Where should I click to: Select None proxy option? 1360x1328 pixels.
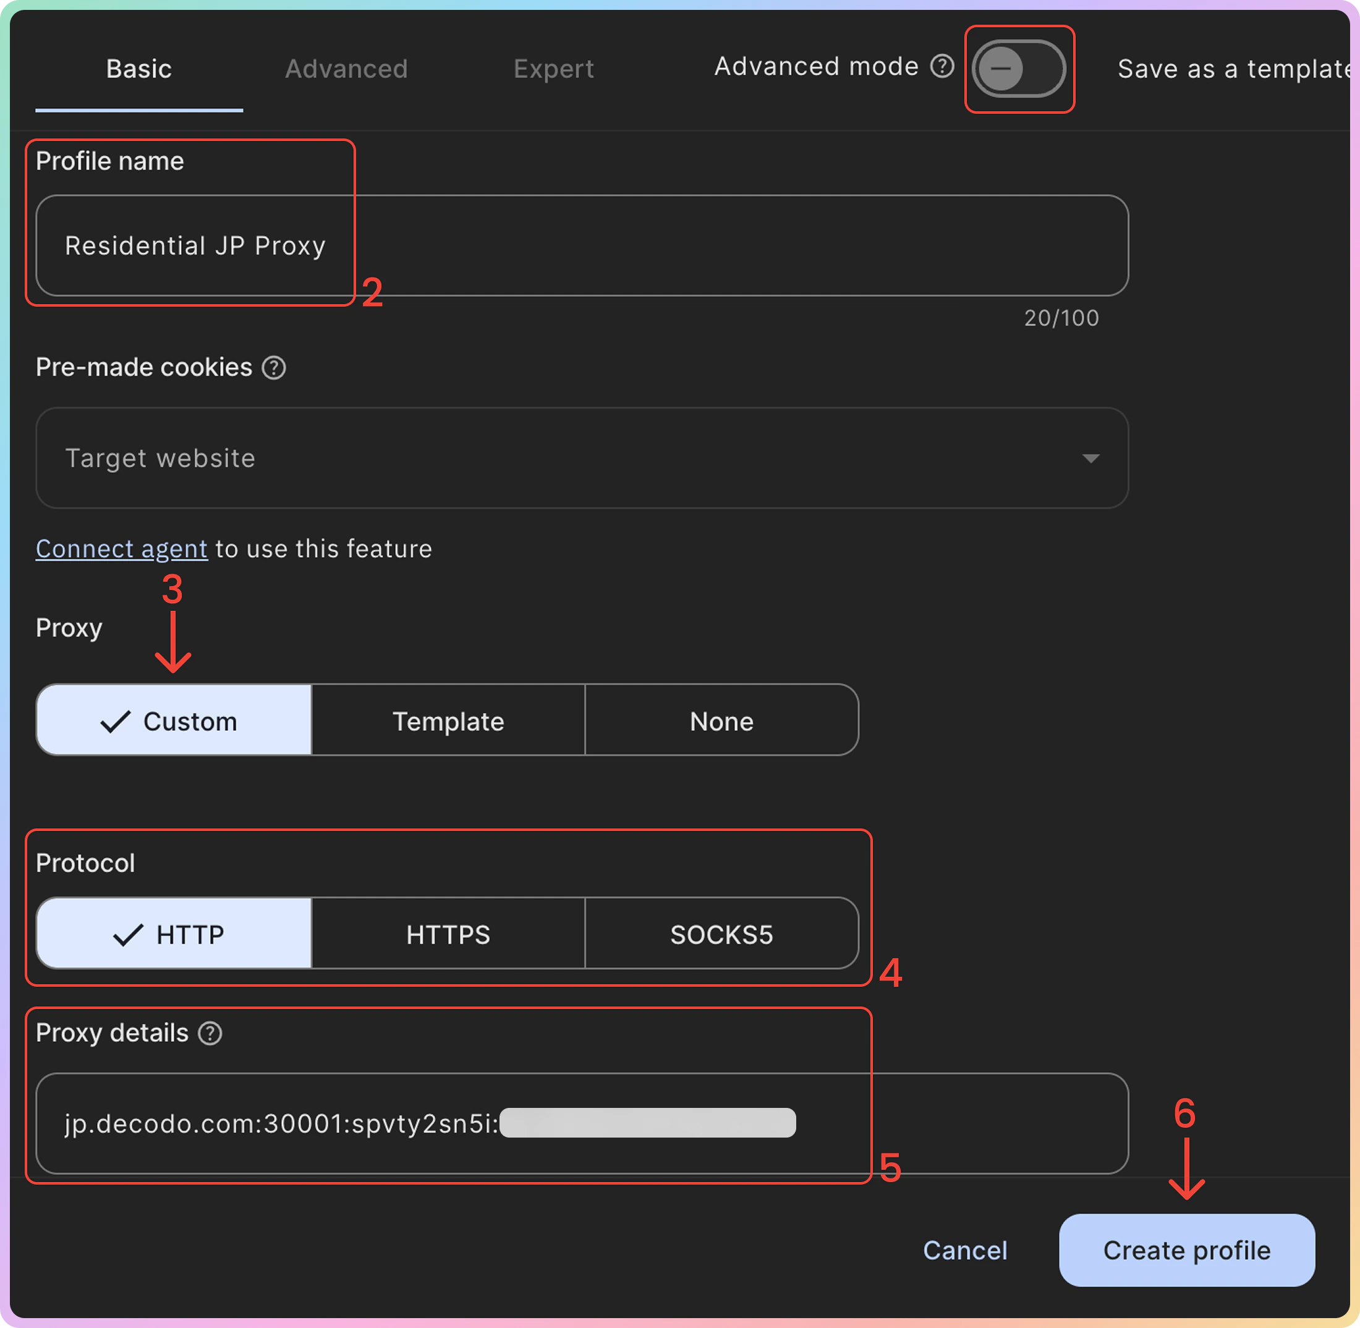(721, 720)
